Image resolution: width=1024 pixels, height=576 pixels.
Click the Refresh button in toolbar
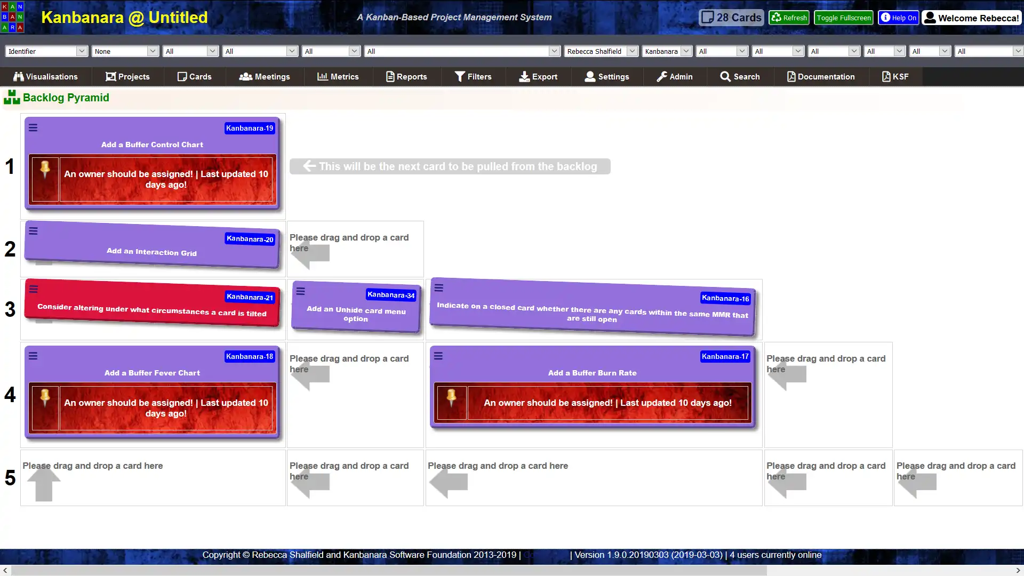[788, 18]
